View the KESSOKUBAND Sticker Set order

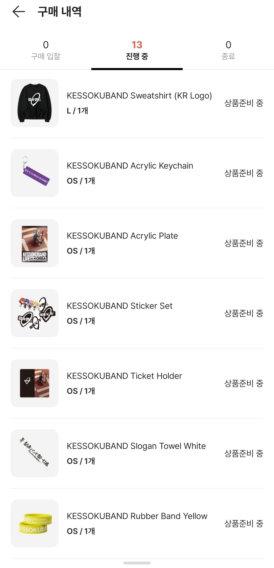(119, 306)
